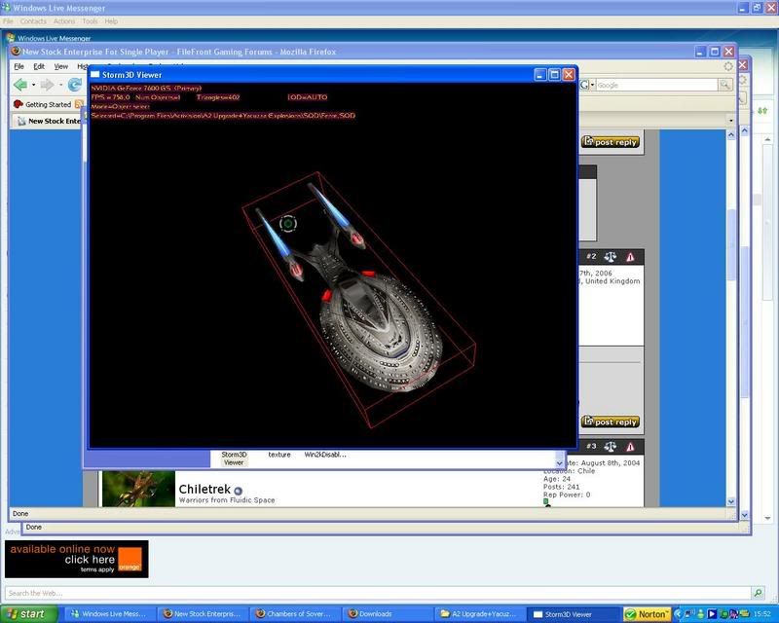Open the Forward button history dropdown

pos(60,85)
